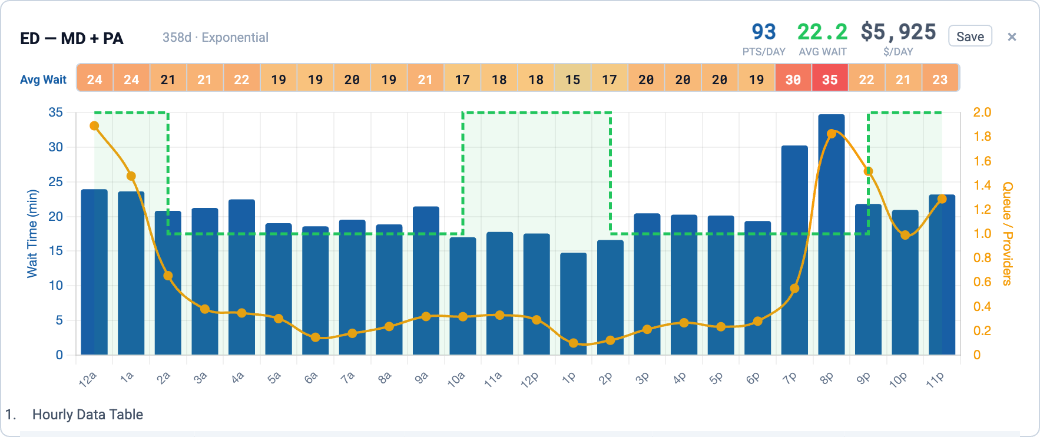Select the orange queue point at 12a

click(94, 126)
